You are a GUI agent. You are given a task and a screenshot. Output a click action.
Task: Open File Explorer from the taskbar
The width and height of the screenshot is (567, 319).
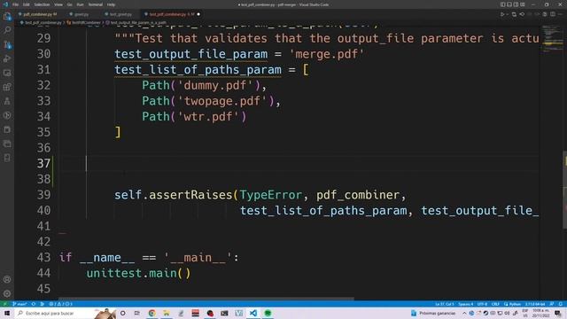click(167, 313)
